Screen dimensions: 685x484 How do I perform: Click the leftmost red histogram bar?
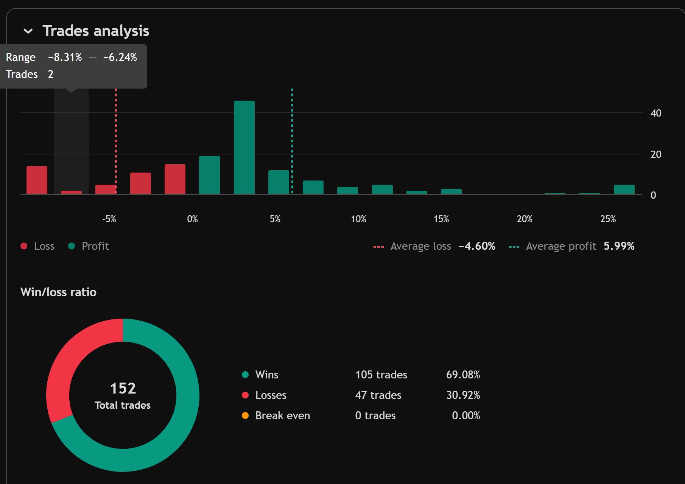pyautogui.click(x=37, y=180)
